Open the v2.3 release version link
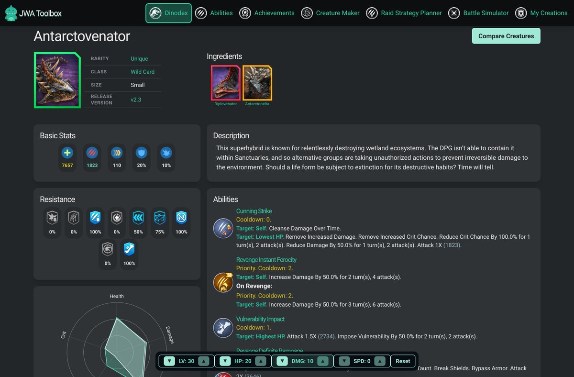 pos(136,100)
